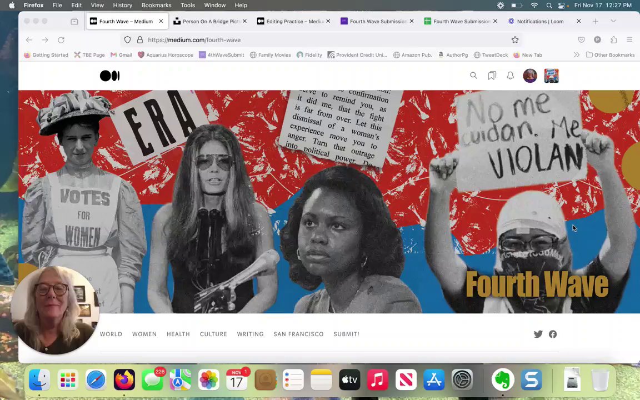Open the Aquarius Horoscope bookmark

tap(166, 54)
